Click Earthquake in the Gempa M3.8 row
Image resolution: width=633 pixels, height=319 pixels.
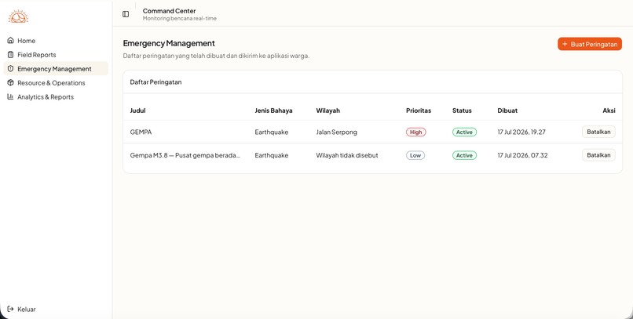click(x=271, y=155)
